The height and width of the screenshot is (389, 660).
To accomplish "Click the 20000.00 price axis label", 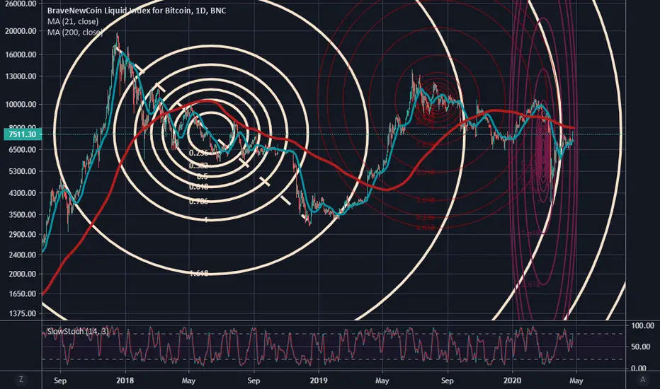I will click(x=21, y=31).
